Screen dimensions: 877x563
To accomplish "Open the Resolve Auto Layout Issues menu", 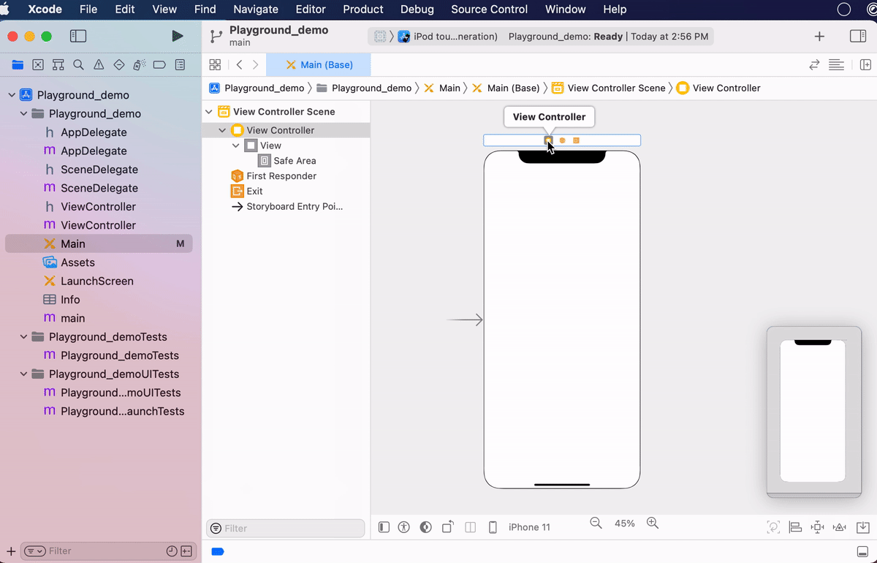I will (840, 526).
